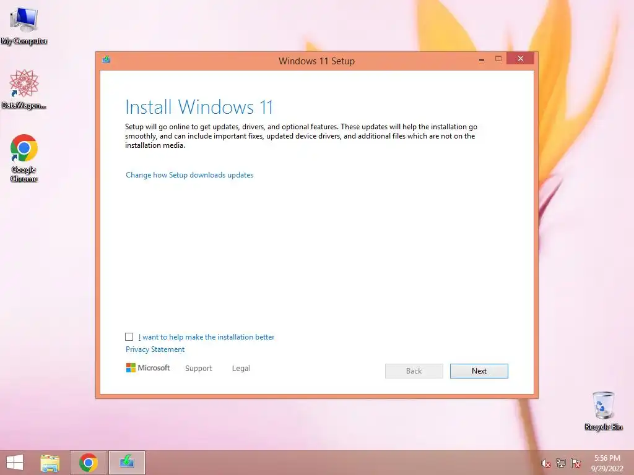634x475 pixels.
Task: Open Action Center flag icon
Action: (x=576, y=463)
